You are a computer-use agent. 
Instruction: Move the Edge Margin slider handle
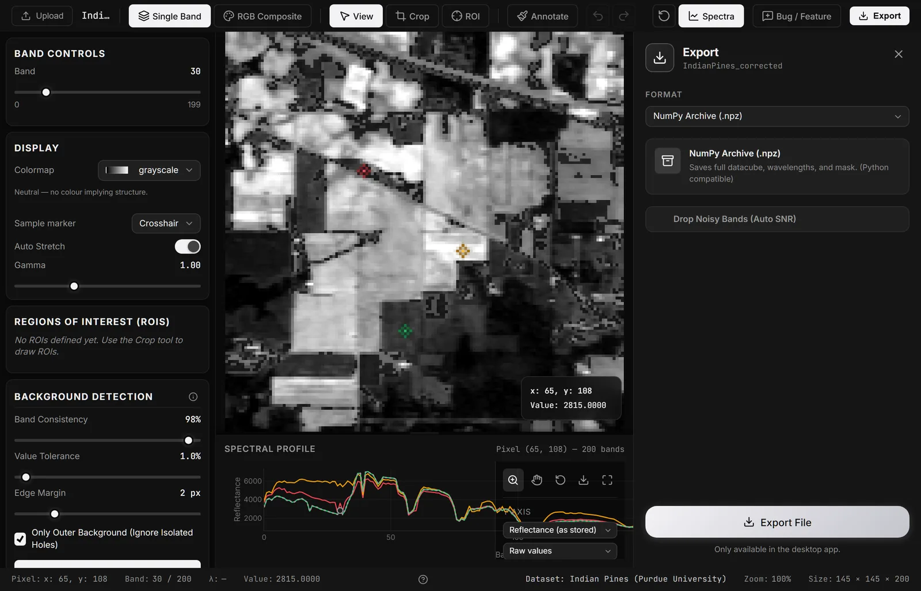point(55,514)
